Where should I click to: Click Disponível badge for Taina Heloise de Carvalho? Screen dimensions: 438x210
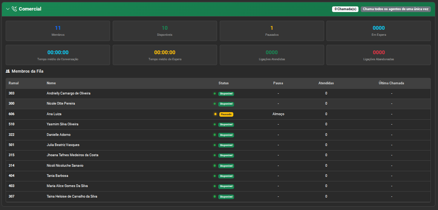226,196
